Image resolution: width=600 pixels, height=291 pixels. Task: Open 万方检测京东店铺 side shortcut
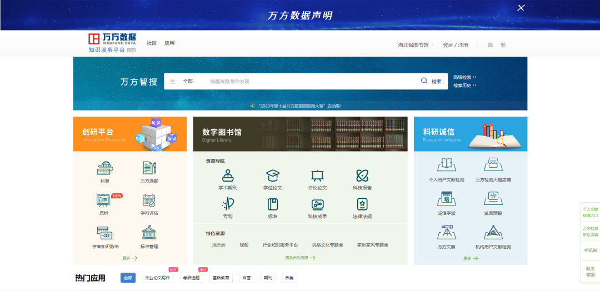tap(591, 232)
